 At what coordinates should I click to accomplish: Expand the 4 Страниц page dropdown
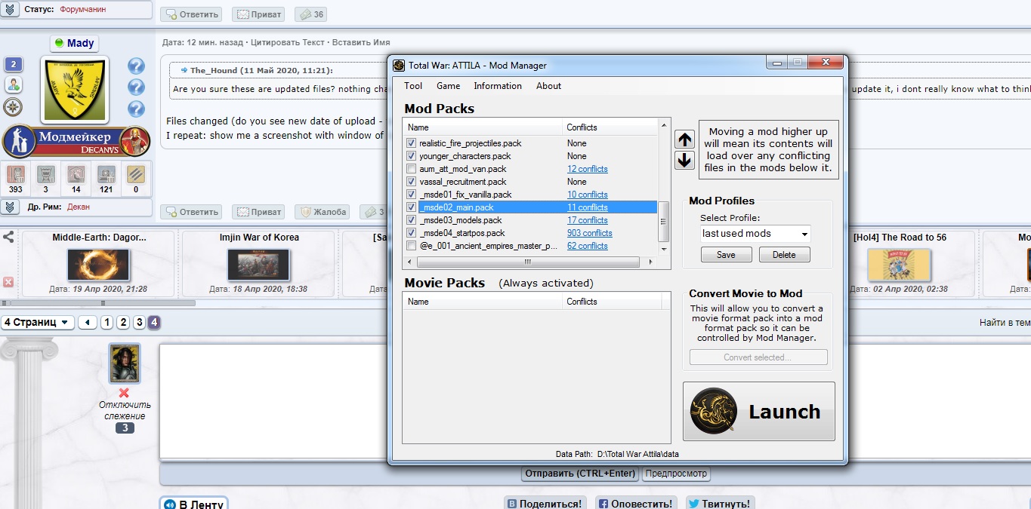pyautogui.click(x=38, y=323)
